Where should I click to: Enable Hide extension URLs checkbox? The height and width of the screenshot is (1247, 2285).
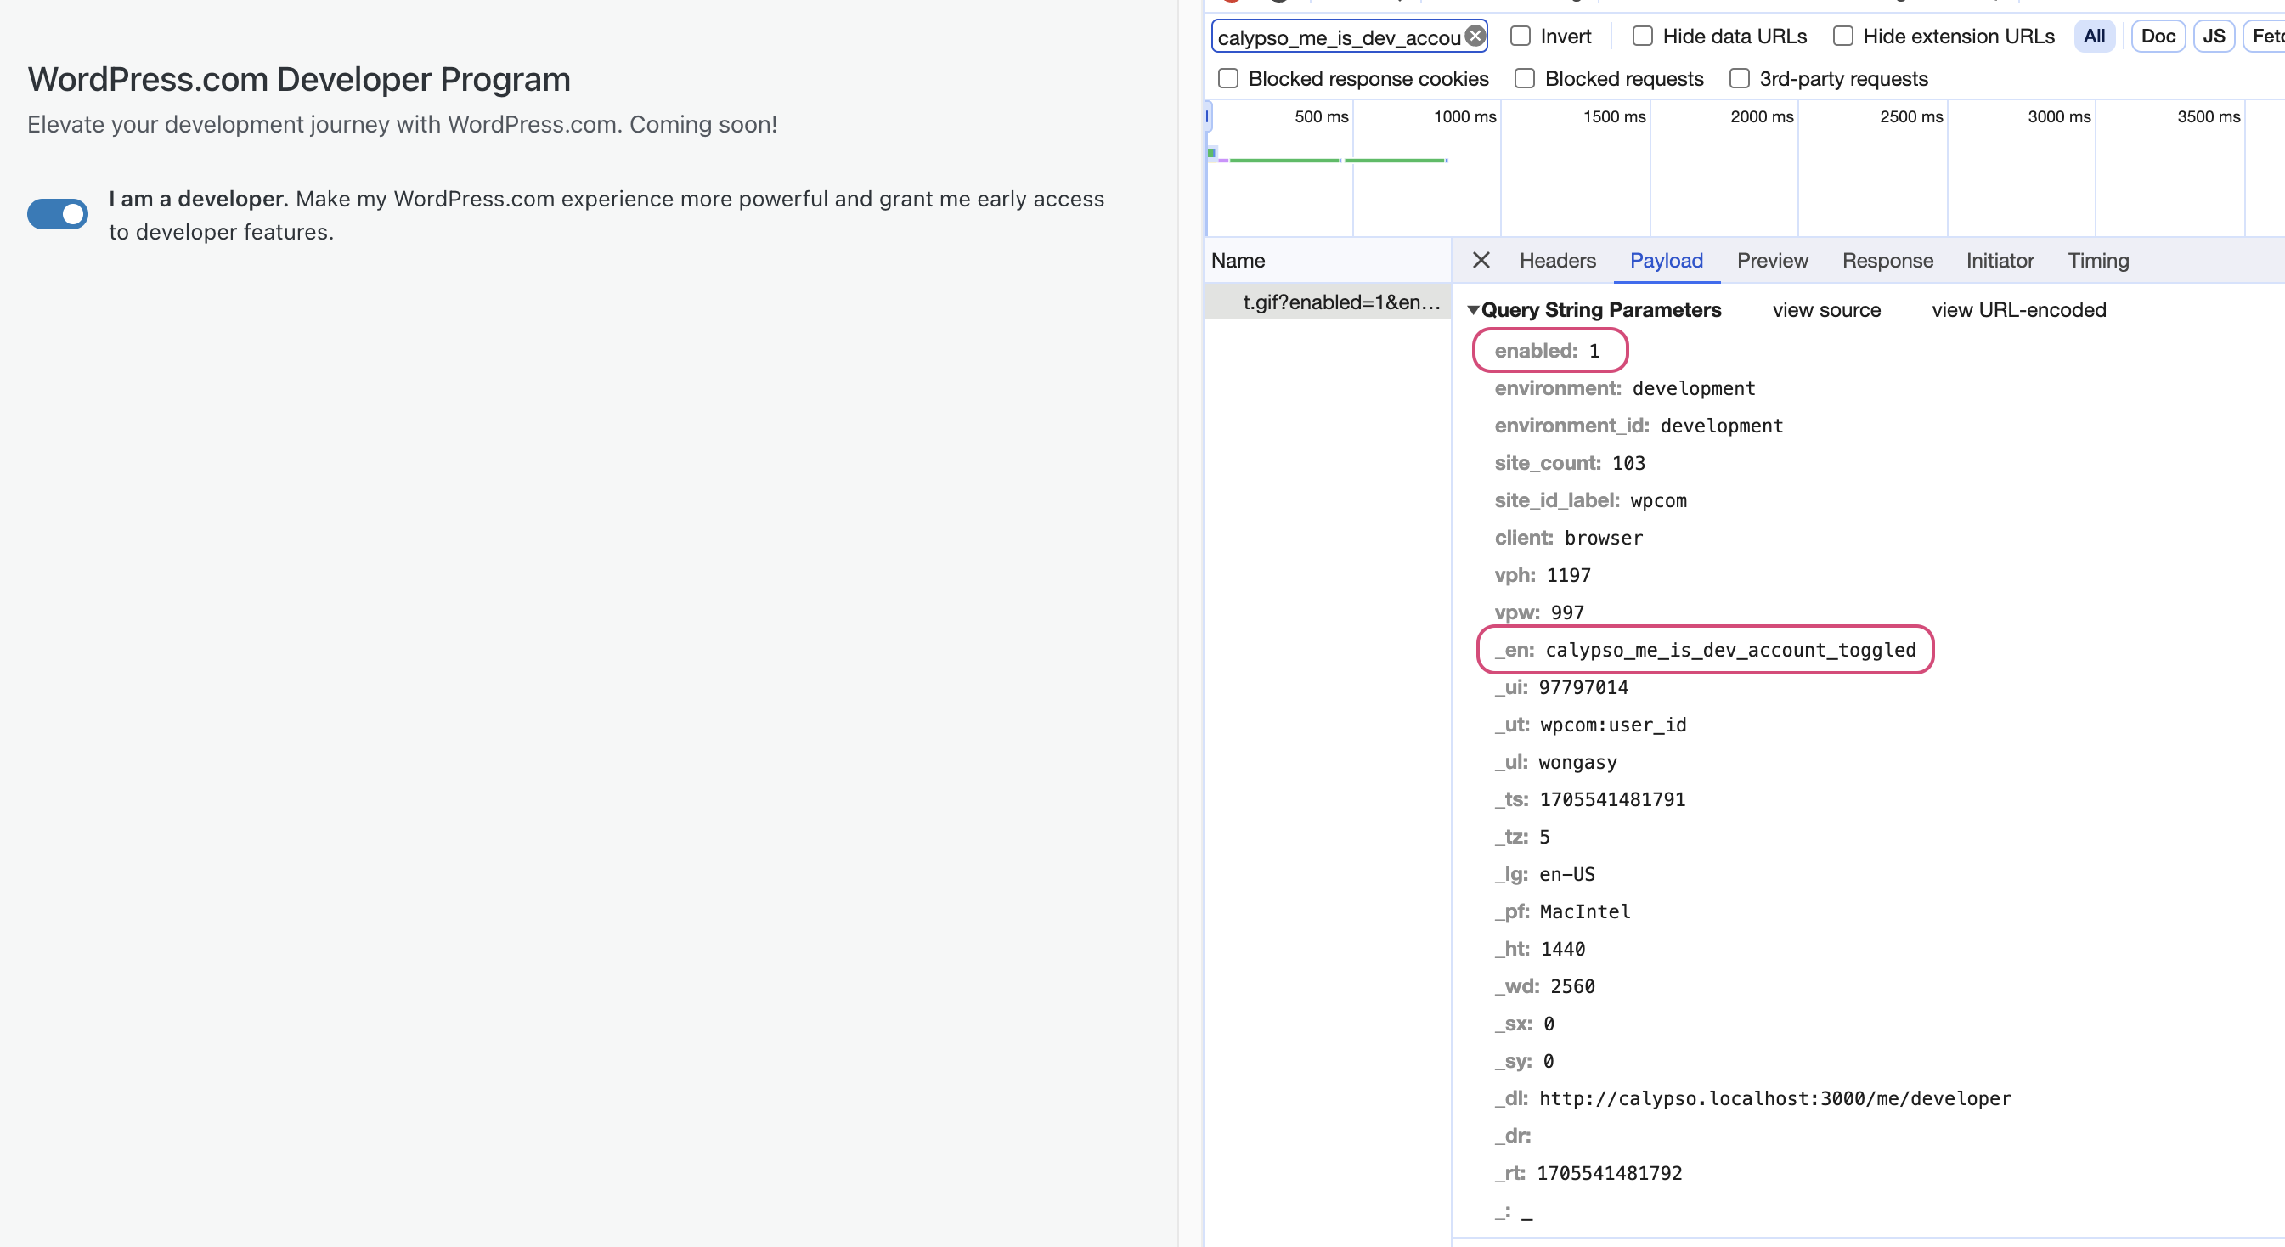click(1843, 37)
